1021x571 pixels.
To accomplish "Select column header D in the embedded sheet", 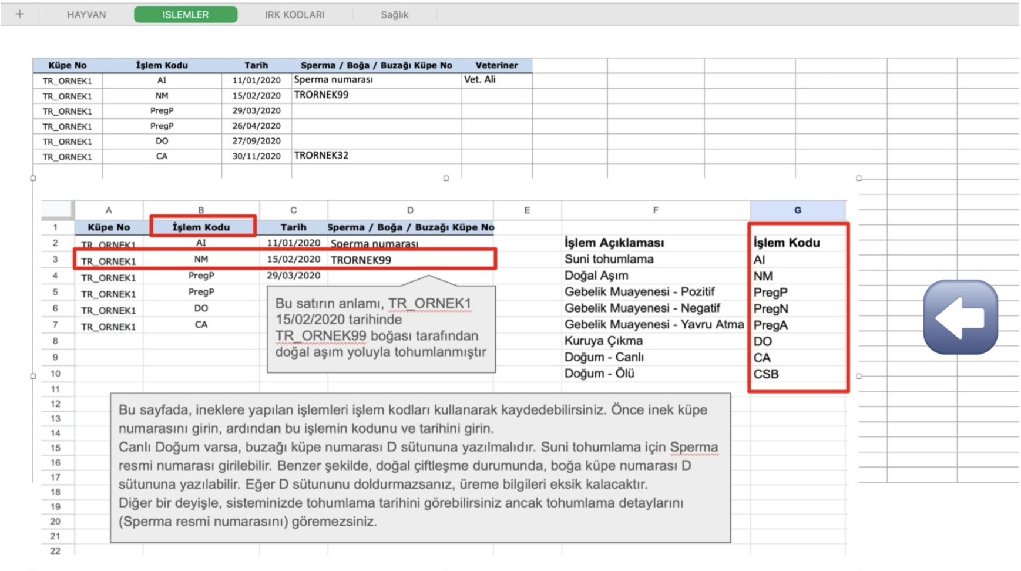I will [410, 210].
